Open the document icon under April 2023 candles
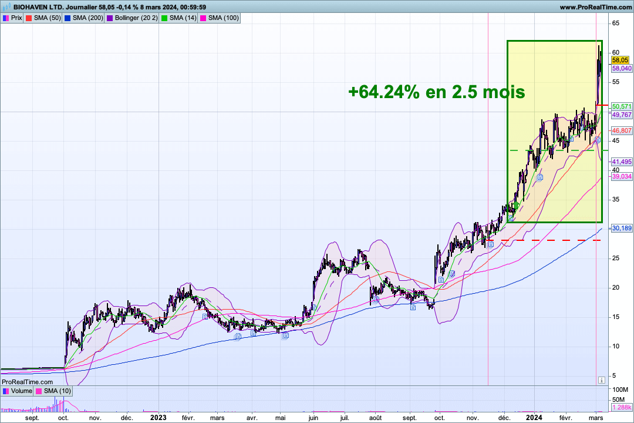The height and width of the screenshot is (423, 634). (253, 333)
